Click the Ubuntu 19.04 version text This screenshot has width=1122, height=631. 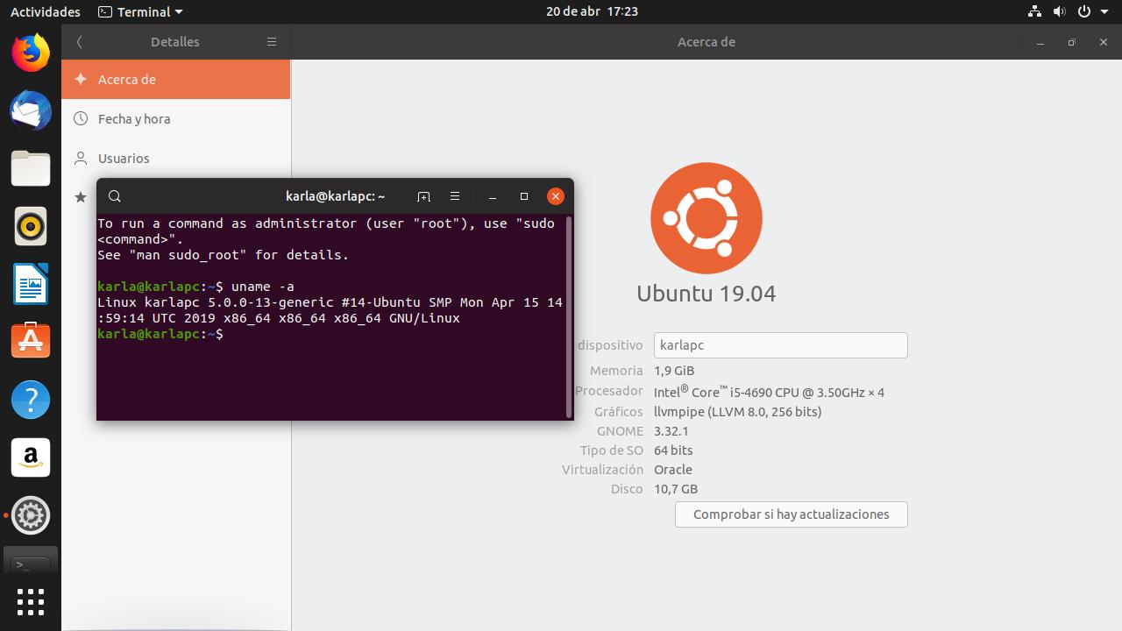click(707, 293)
